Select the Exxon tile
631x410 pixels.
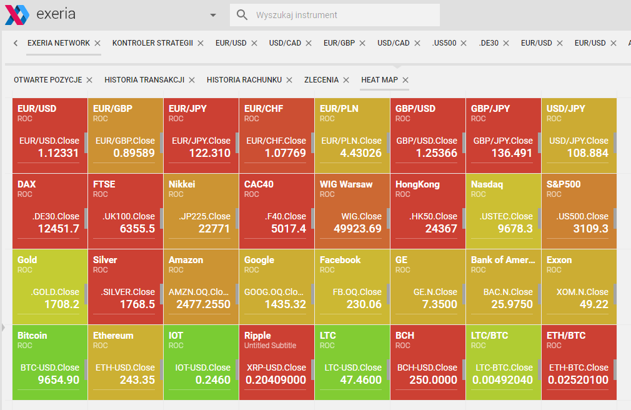579,287
